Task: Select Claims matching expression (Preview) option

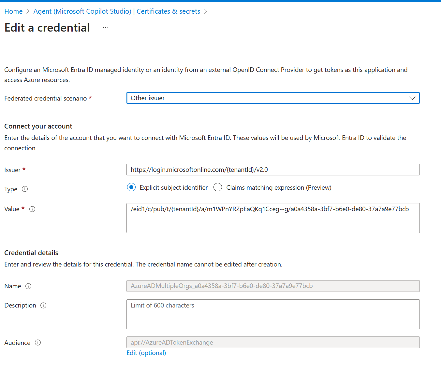Action: tap(218, 187)
